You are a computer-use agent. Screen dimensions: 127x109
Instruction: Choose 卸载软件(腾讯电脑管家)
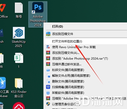[x=85, y=93]
